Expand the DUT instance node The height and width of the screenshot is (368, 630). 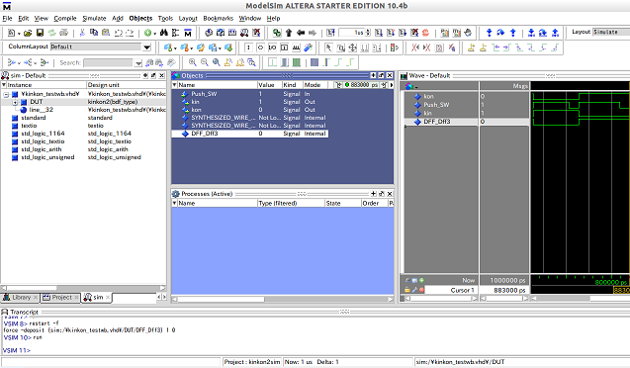15,102
